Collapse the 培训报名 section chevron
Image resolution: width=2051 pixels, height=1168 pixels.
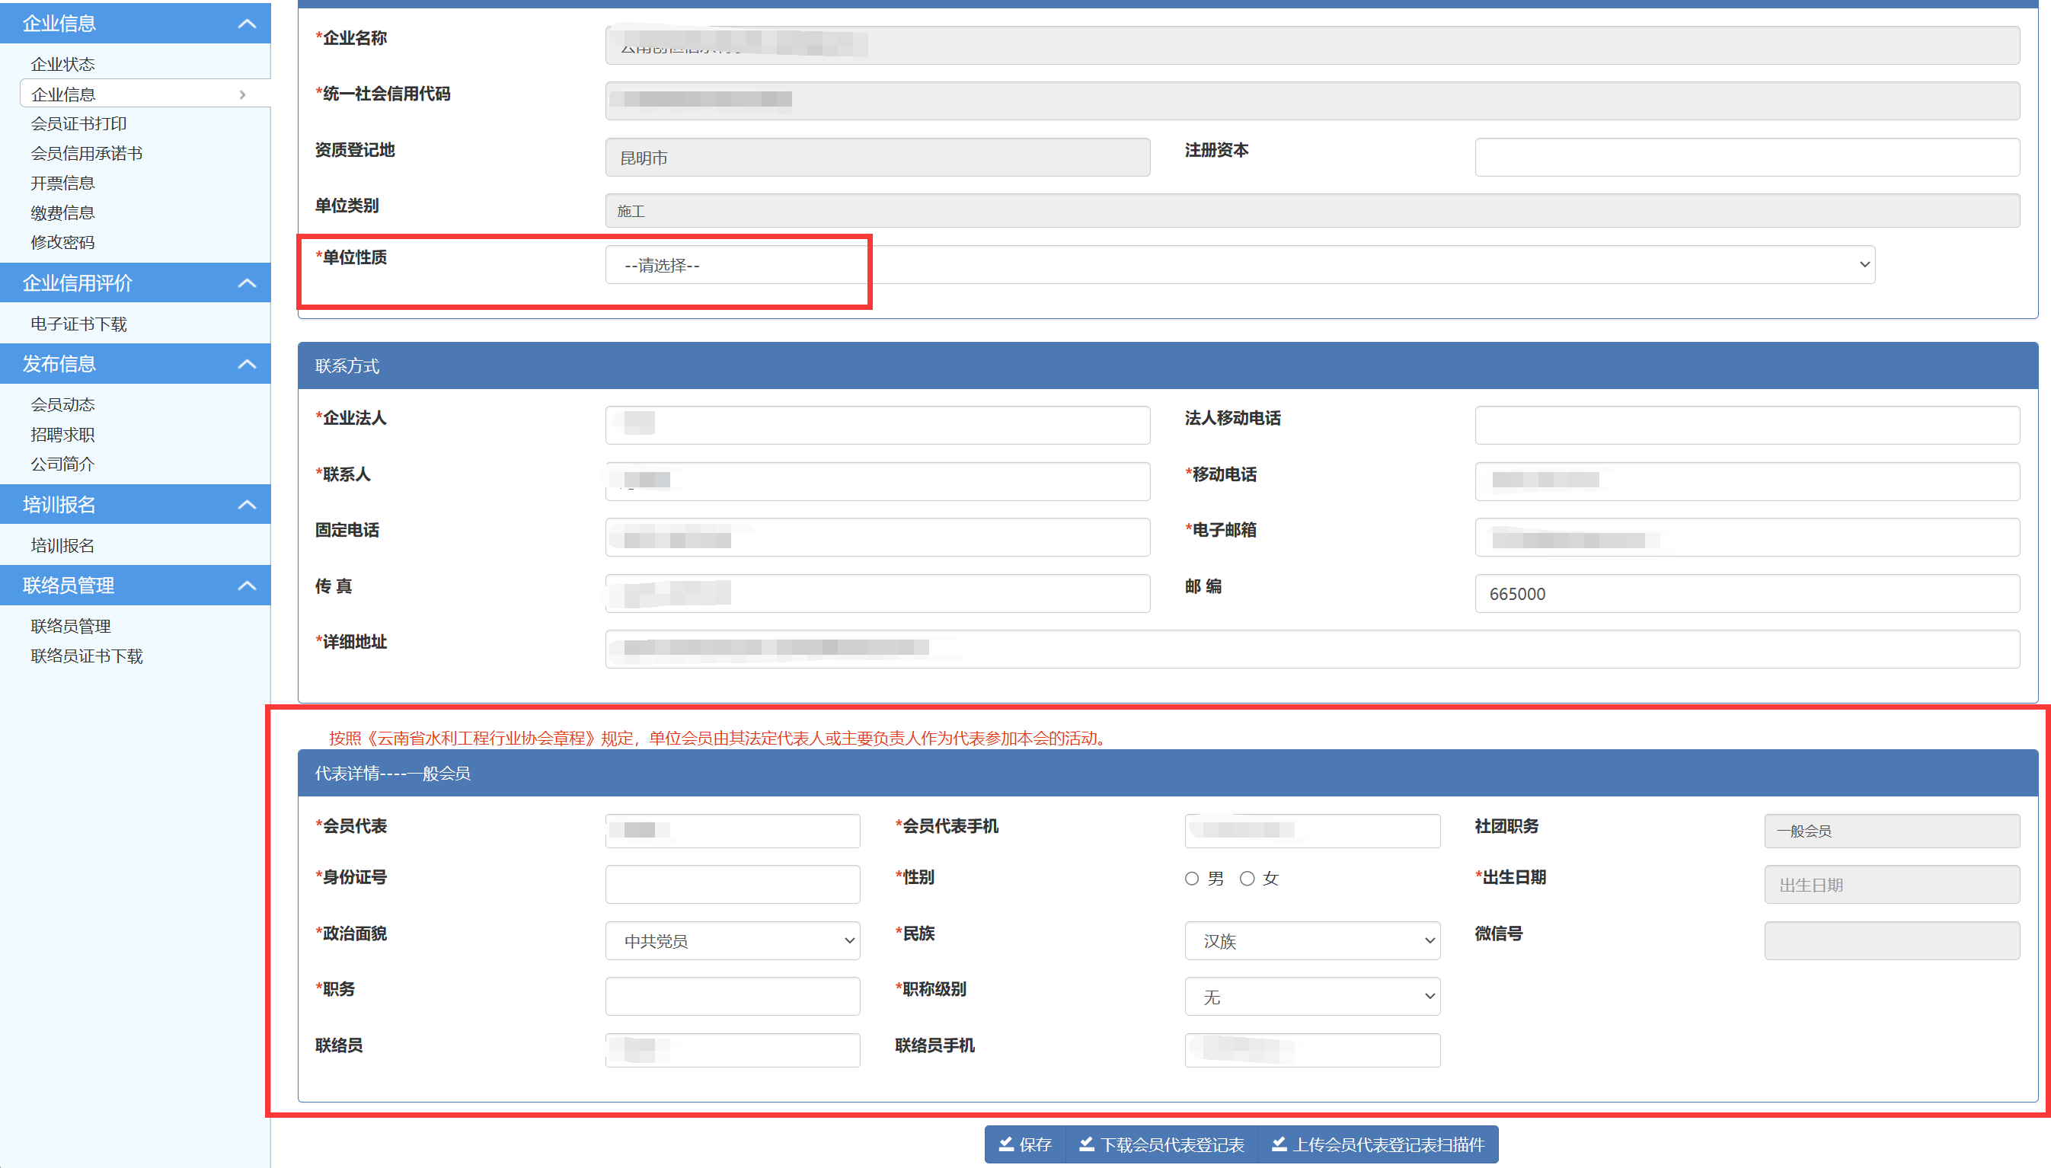coord(248,505)
